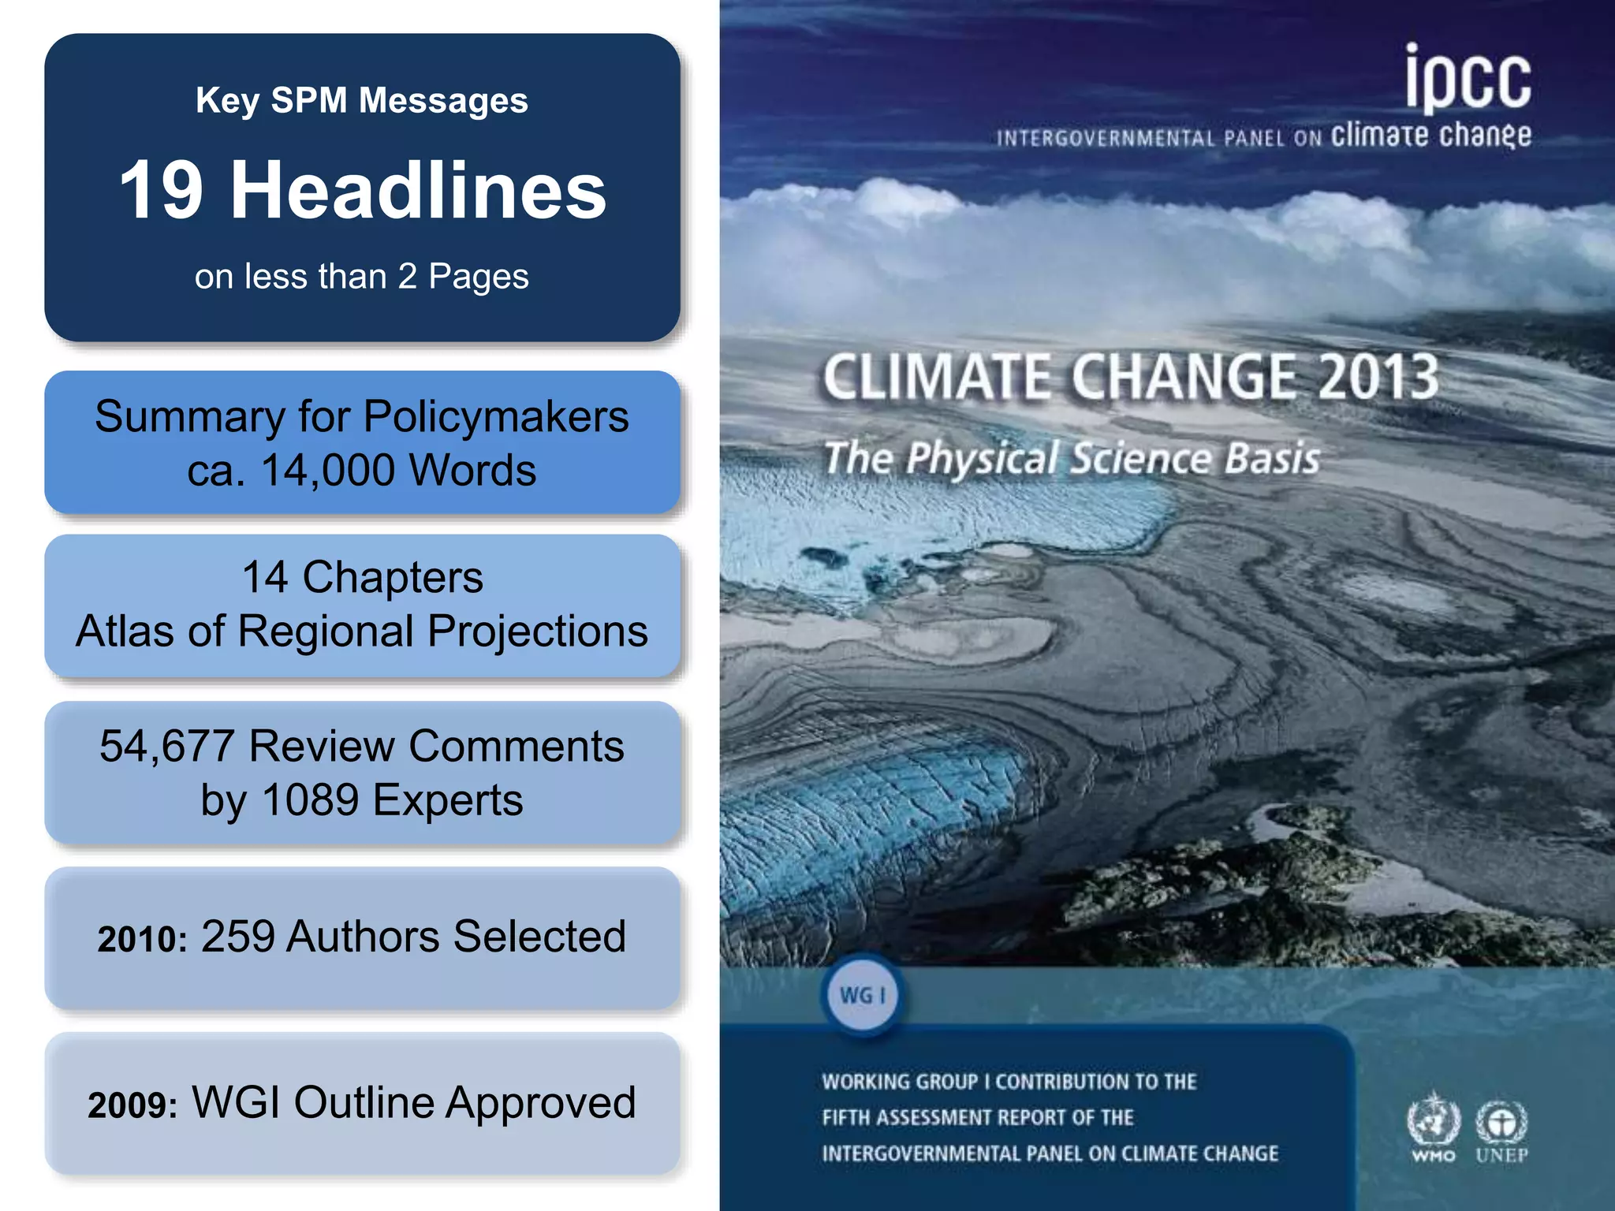1615x1211 pixels.
Task: Click the WMO logo emblem
Action: [1433, 1121]
